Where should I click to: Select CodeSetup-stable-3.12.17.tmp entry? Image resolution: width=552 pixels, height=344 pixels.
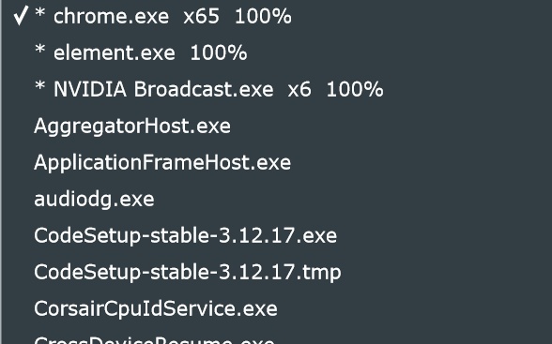pyautogui.click(x=277, y=272)
